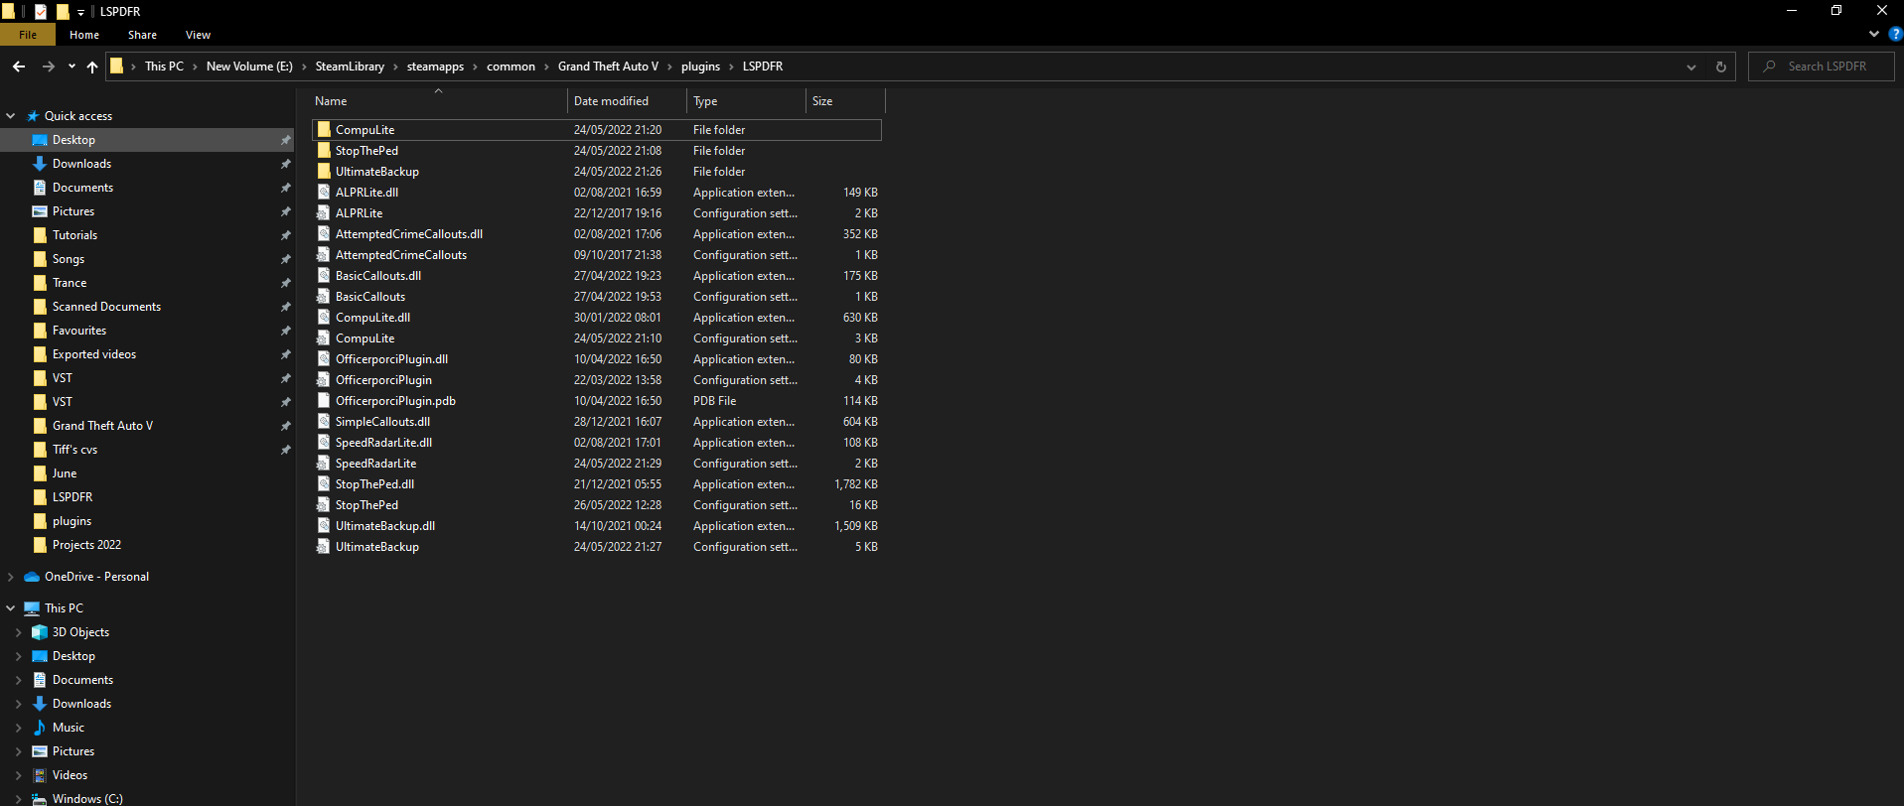Expand the Music tree node

click(19, 728)
